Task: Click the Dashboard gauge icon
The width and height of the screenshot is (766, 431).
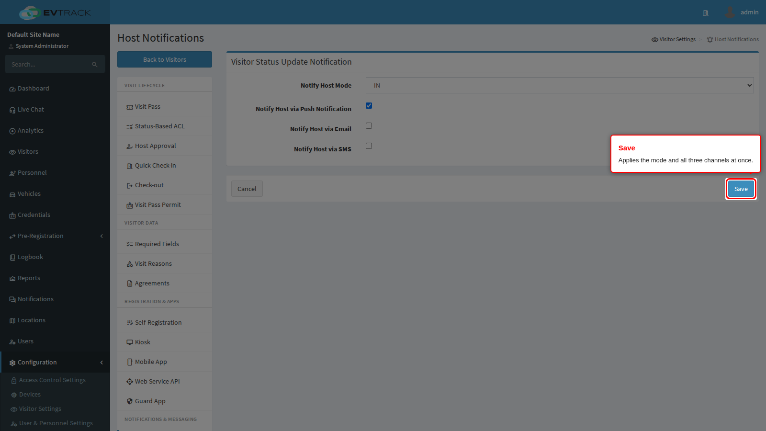Action: coord(12,89)
